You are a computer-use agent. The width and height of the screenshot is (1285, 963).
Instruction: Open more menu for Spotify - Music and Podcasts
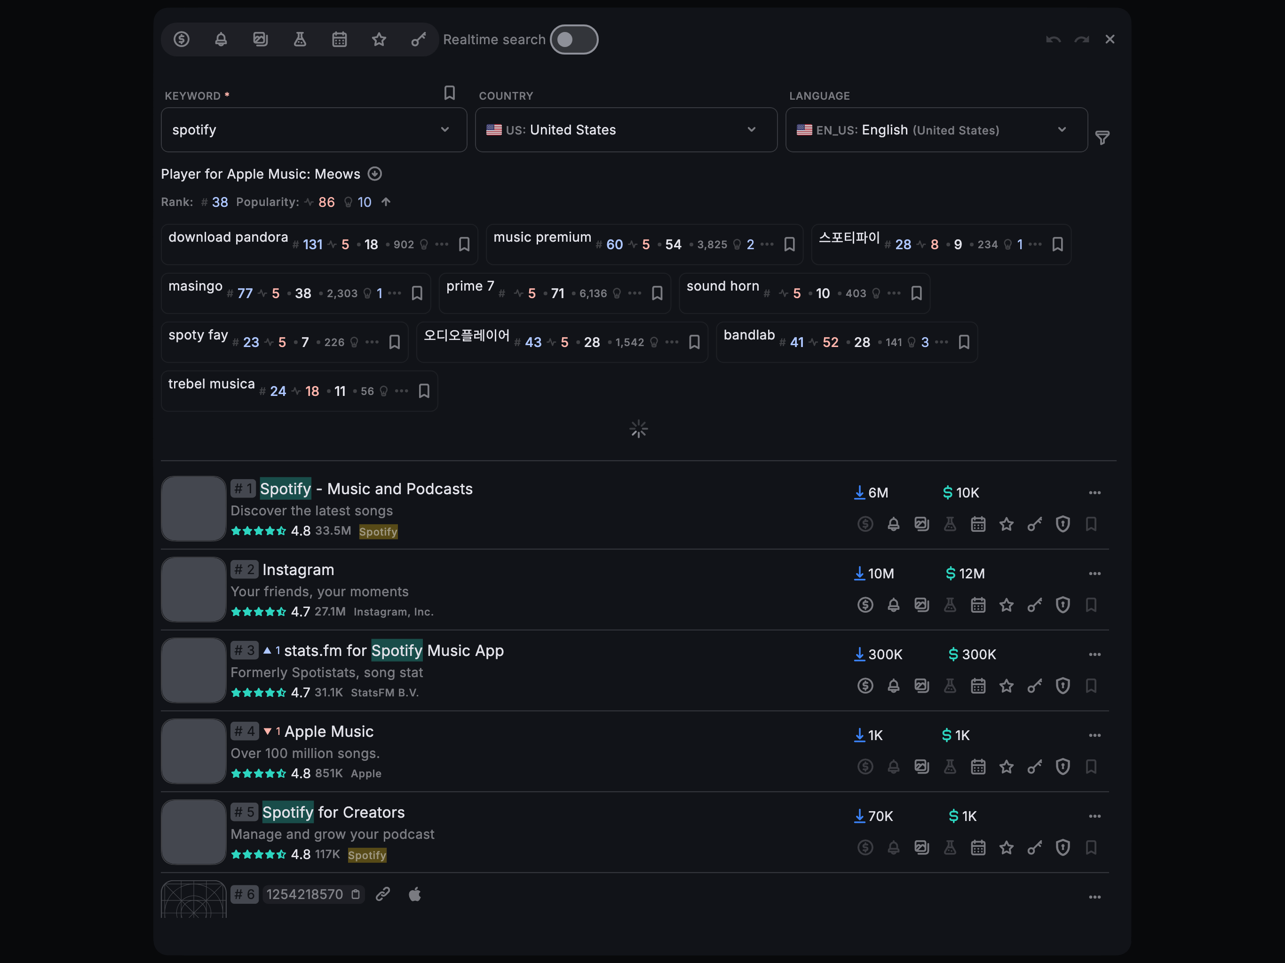click(1095, 492)
